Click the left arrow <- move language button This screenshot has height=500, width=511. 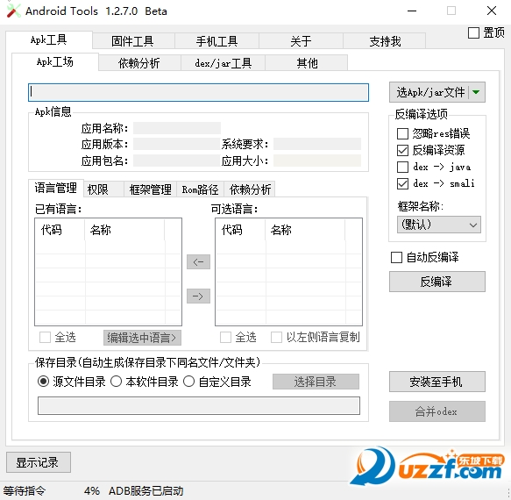[x=198, y=262]
